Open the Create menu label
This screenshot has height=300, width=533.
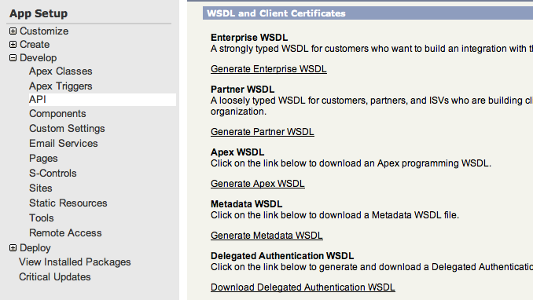pos(35,45)
